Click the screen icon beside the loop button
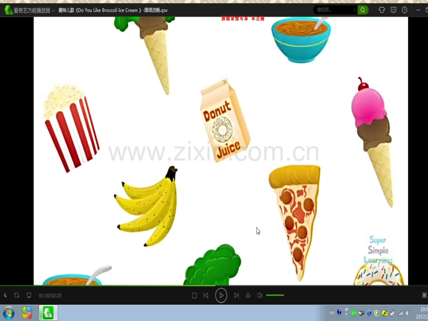428x321 pixels. [29, 295]
